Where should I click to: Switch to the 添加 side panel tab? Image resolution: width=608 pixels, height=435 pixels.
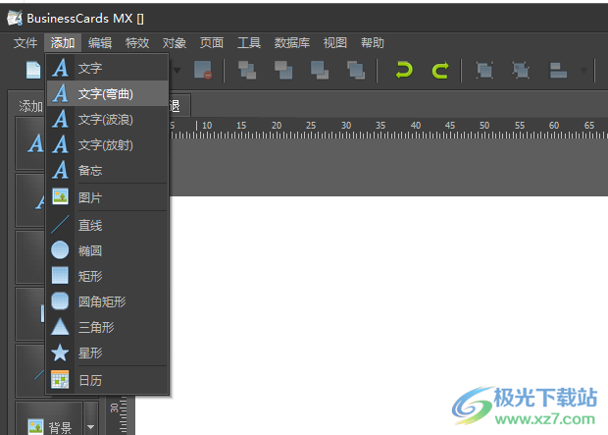(30, 106)
